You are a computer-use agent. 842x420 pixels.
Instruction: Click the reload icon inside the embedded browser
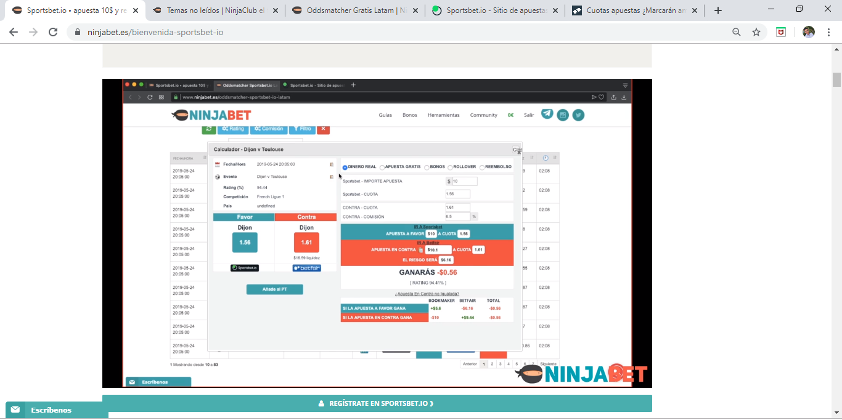point(150,97)
